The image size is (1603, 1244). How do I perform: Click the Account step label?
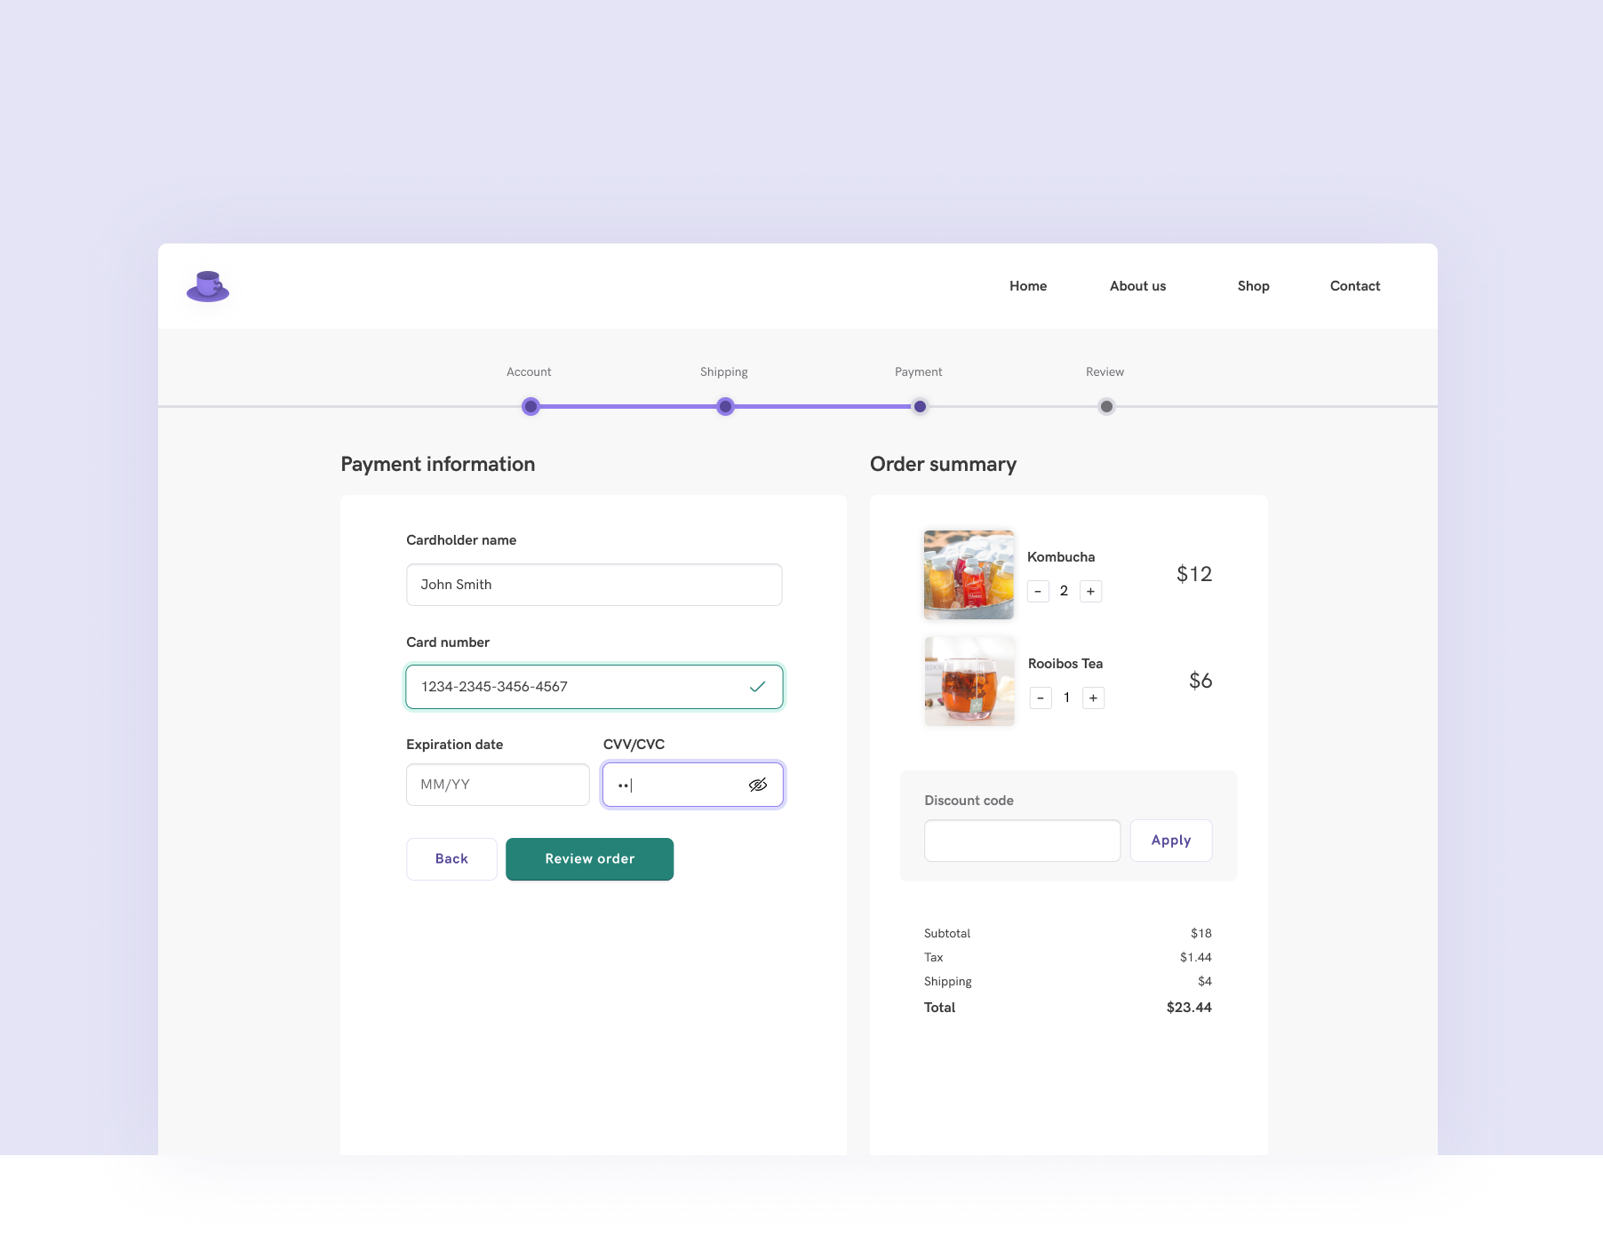pos(529,372)
